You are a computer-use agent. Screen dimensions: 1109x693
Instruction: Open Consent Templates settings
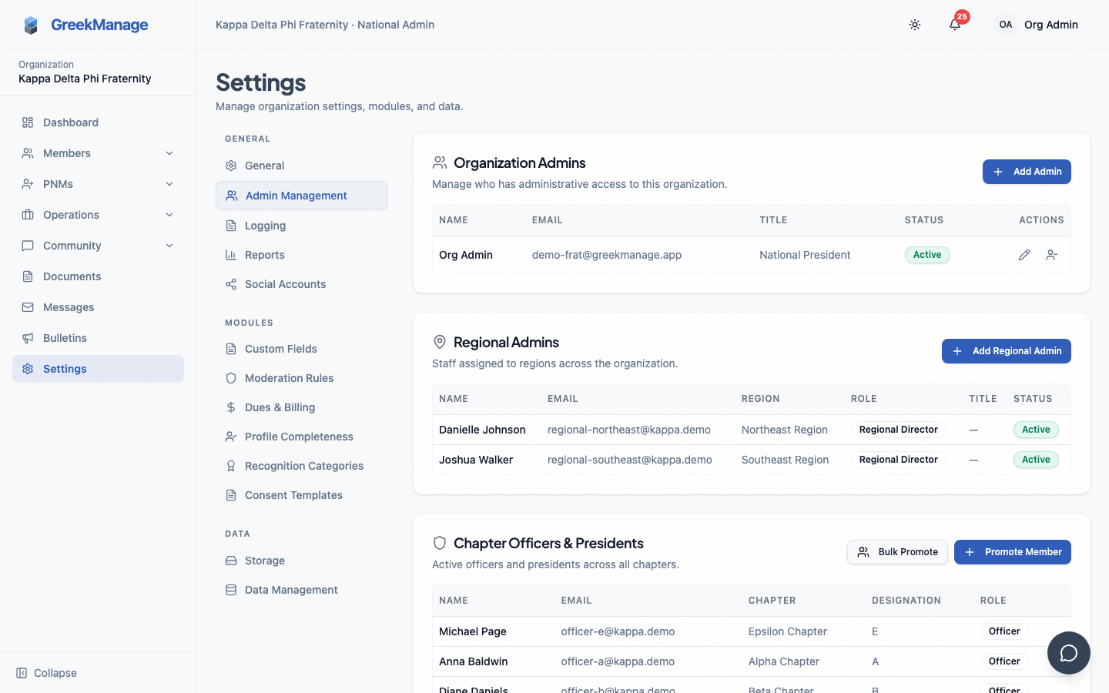tap(302, 495)
